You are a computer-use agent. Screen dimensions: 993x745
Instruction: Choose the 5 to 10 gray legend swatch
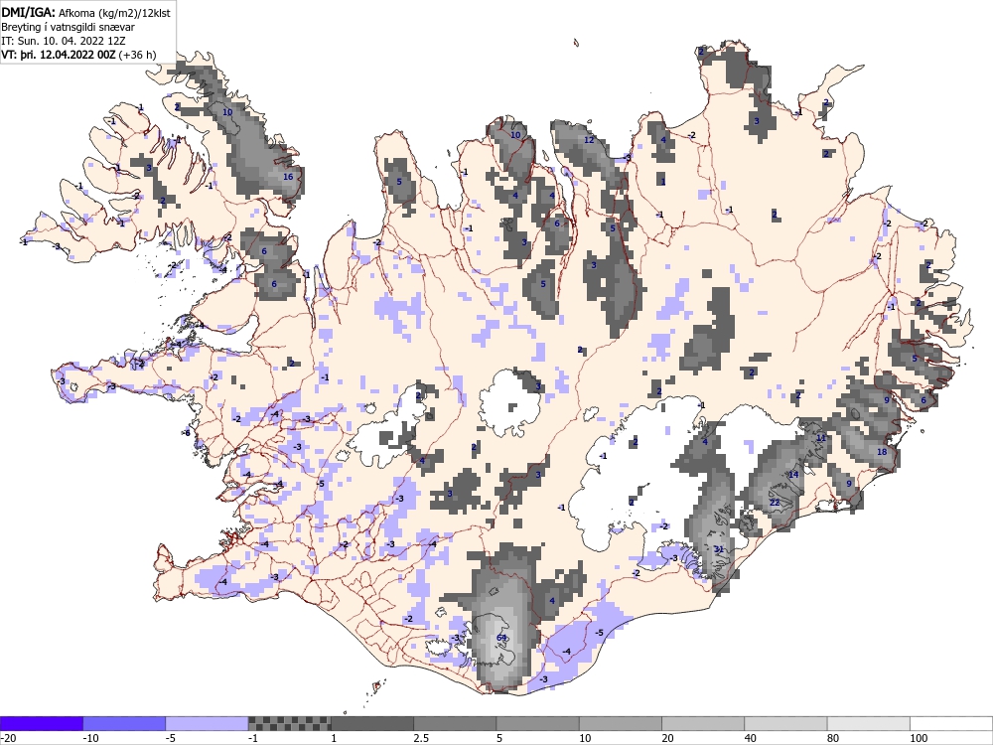click(537, 723)
